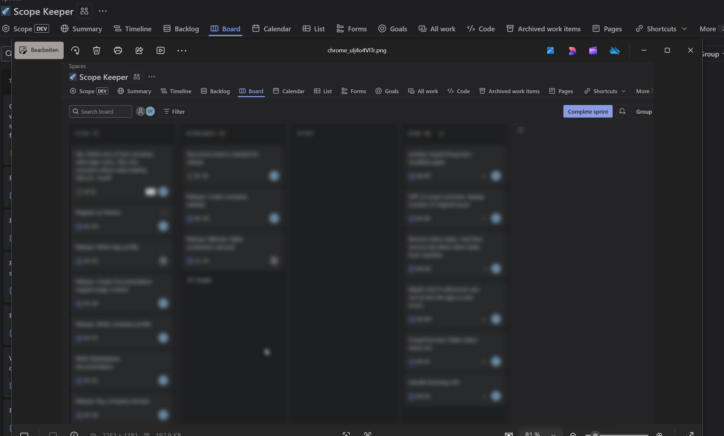Screen dimensions: 724x436
Task: Open the ellipsis menu beside Scope Keeper title
Action: pyautogui.click(x=103, y=11)
